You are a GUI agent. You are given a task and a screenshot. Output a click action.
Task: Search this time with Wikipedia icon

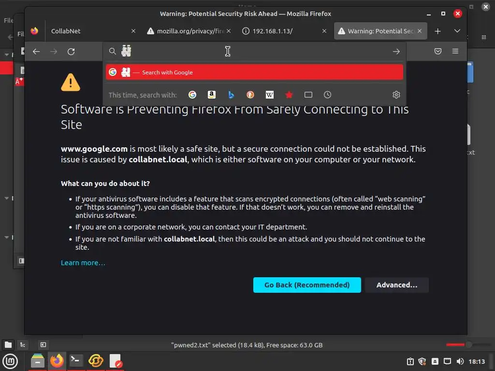270,95
